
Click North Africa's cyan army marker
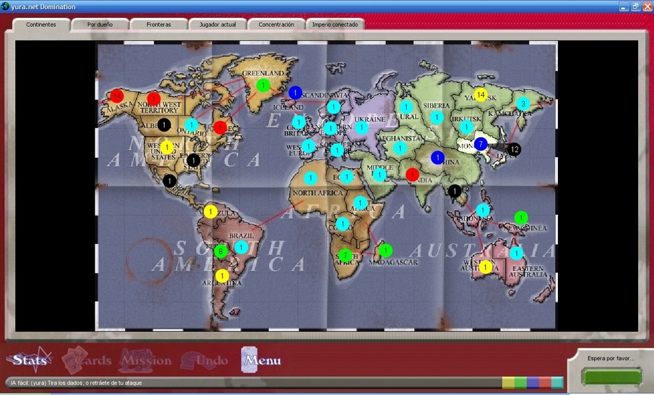(310, 178)
